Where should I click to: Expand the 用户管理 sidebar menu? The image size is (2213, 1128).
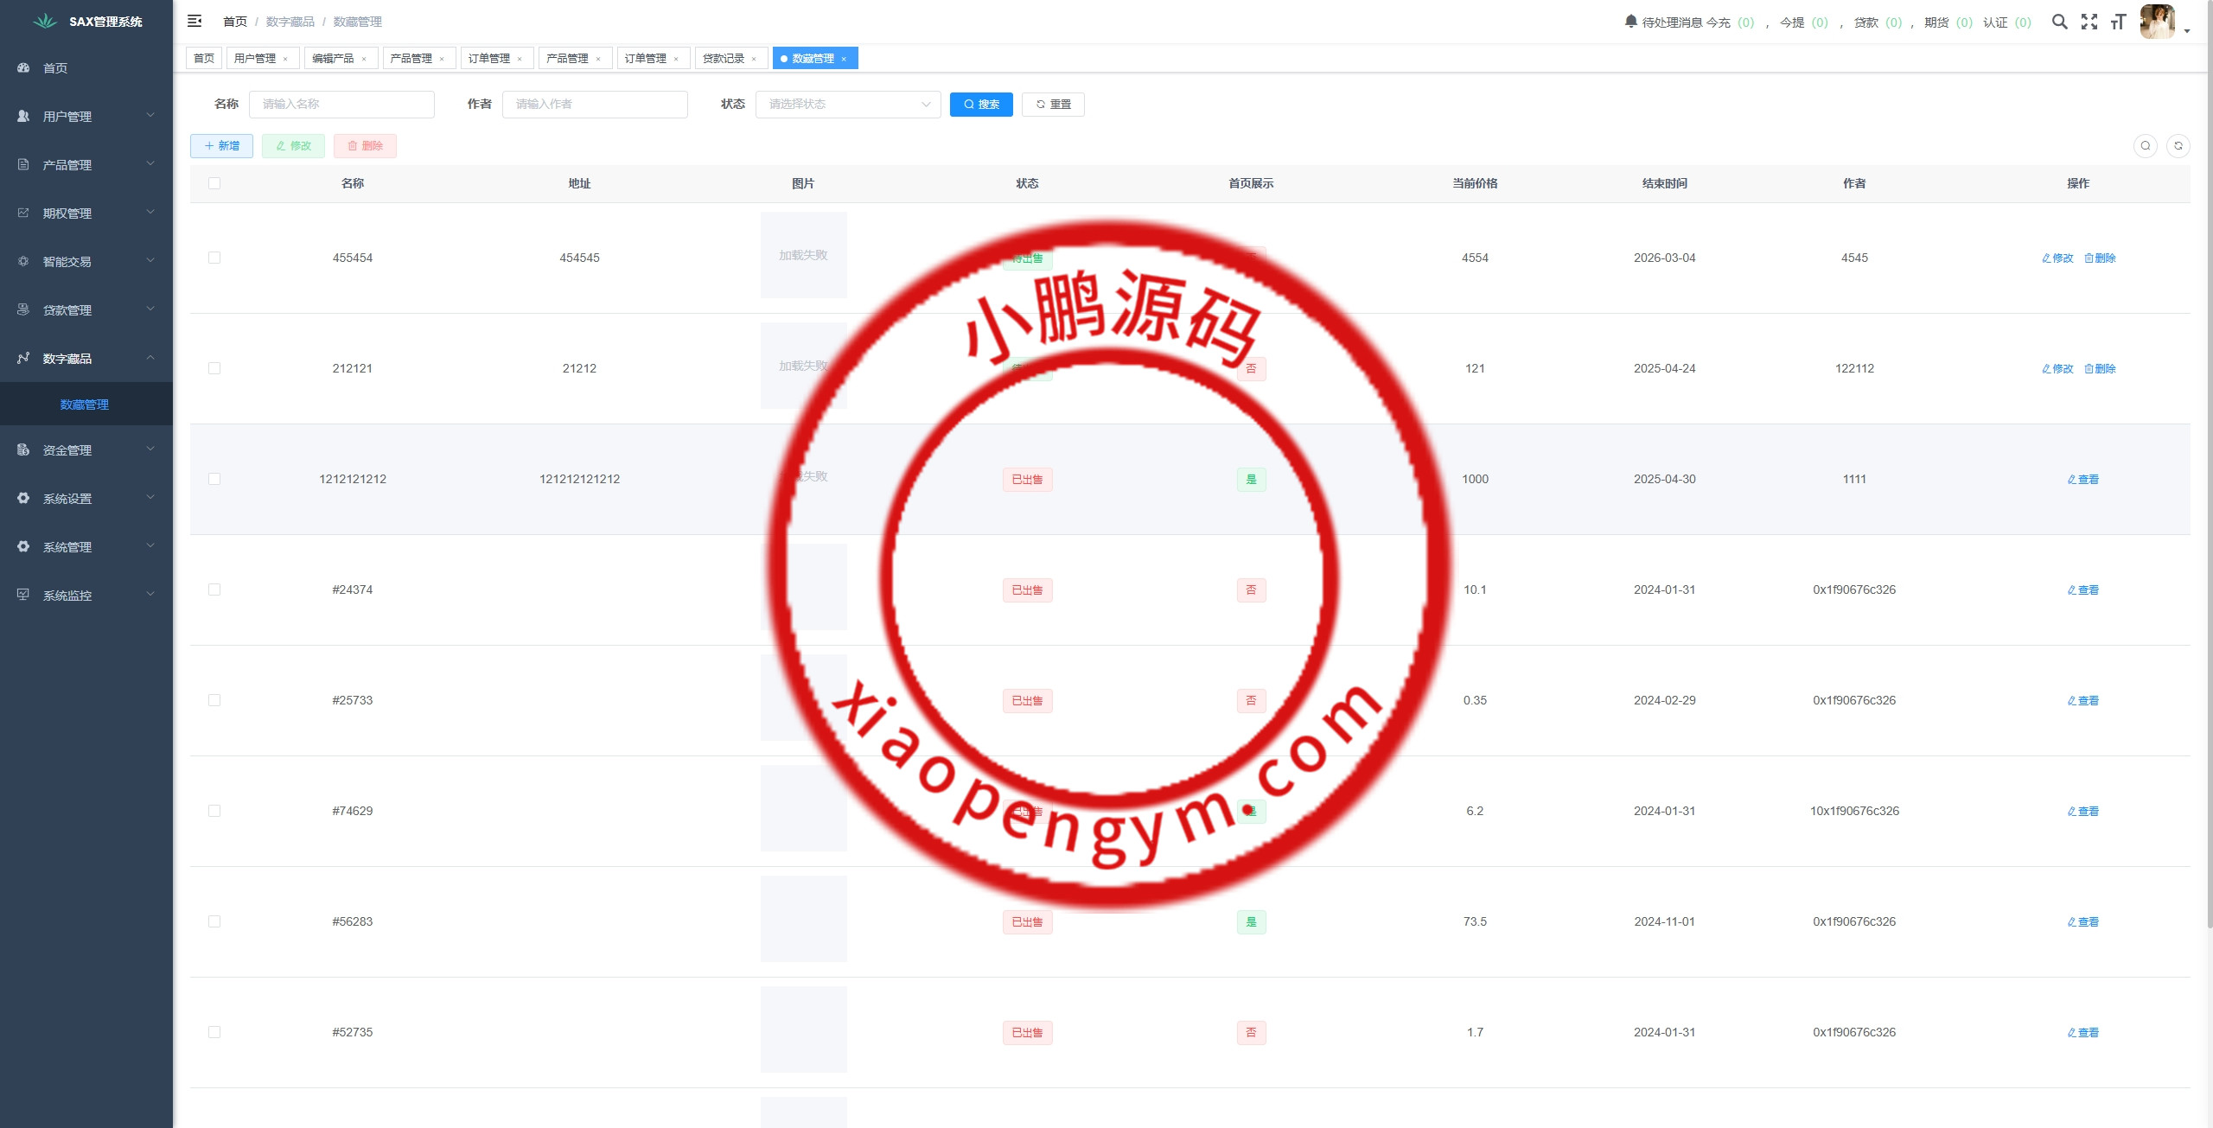coord(86,116)
